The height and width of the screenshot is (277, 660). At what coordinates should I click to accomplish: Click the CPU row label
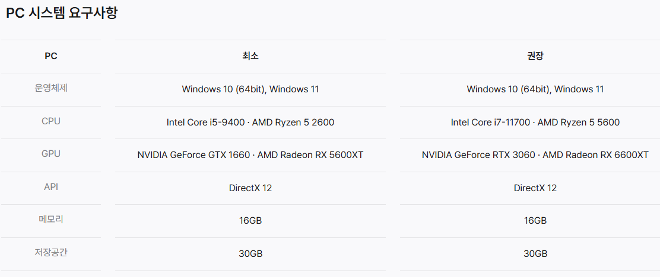(51, 122)
